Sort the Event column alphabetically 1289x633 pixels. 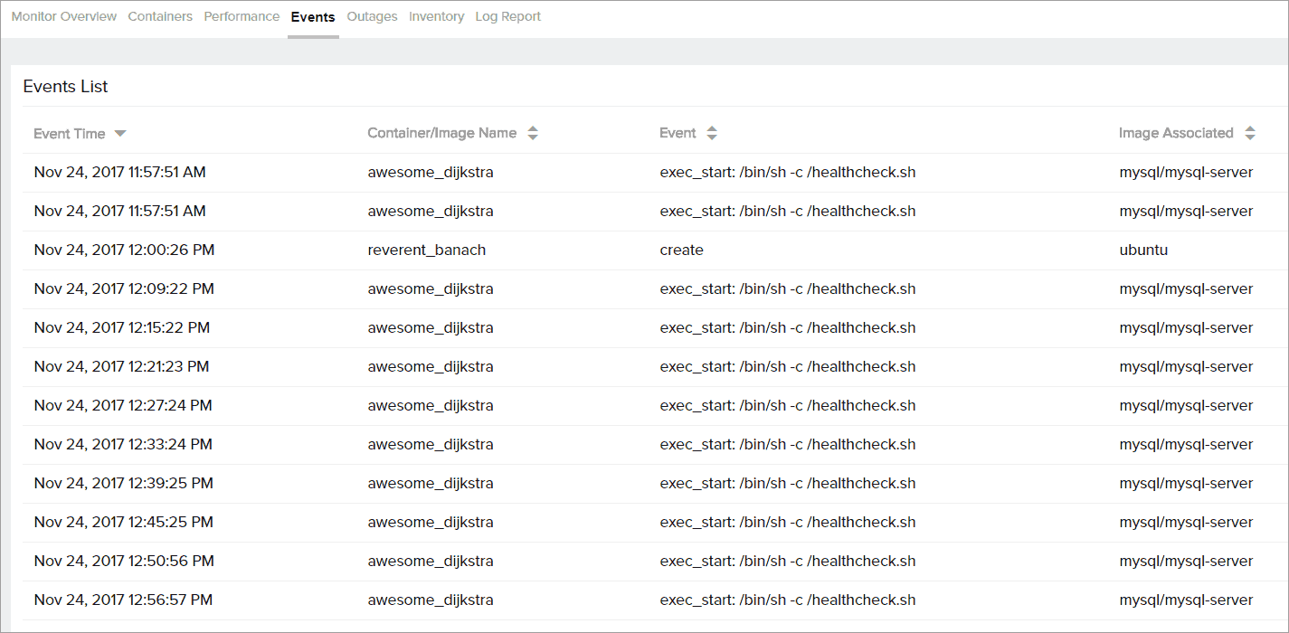[x=711, y=133]
